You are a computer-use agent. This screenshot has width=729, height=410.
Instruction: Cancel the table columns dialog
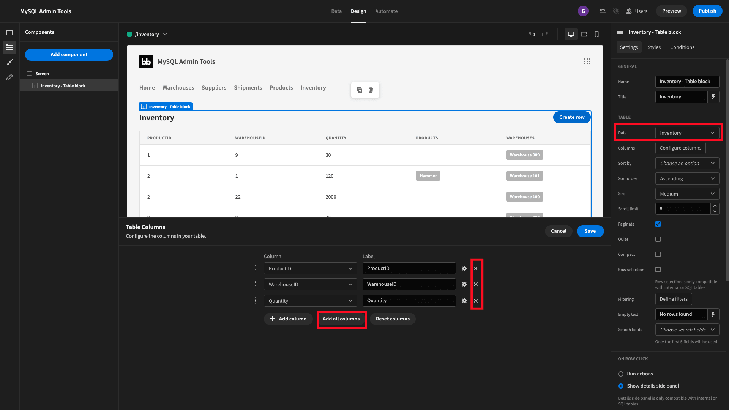click(559, 231)
